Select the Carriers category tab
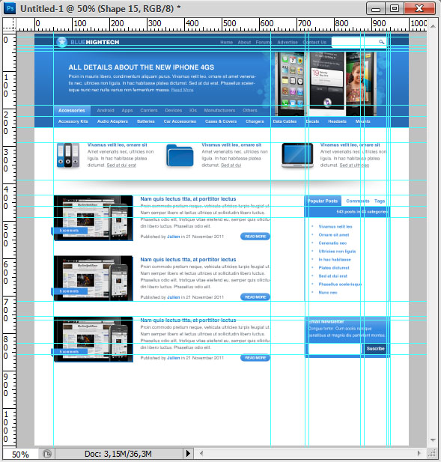Screen dimensions: 441x462 [x=149, y=111]
